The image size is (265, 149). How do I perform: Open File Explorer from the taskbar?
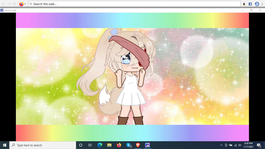109,145
